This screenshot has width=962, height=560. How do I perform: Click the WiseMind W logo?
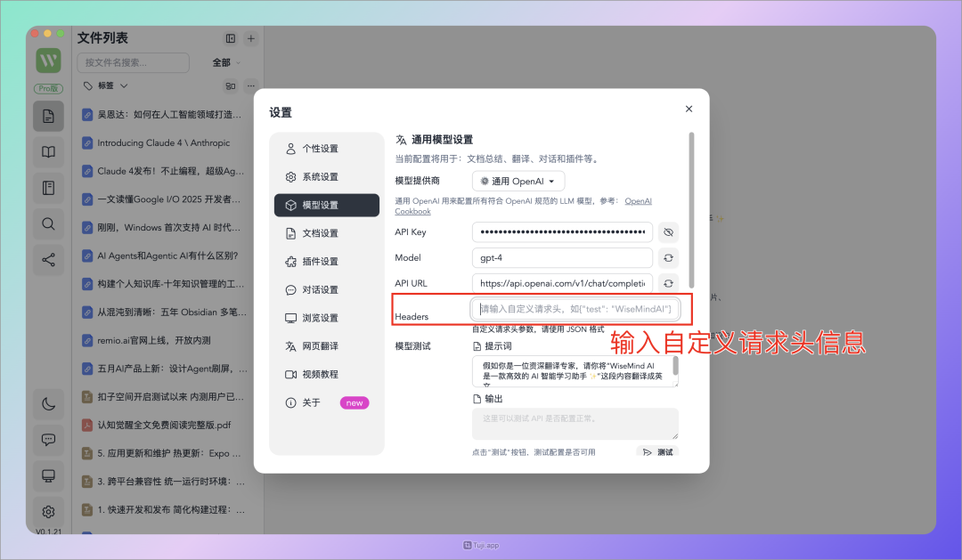coord(48,61)
